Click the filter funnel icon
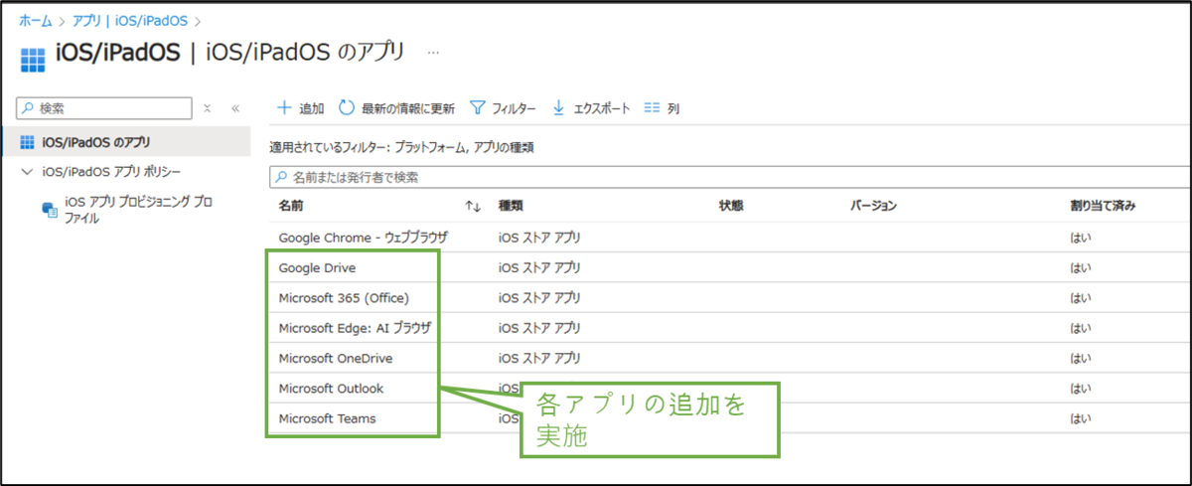This screenshot has height=486, width=1192. tap(477, 107)
